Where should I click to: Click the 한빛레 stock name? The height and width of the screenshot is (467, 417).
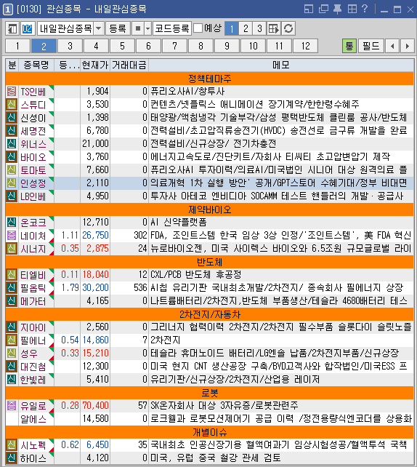pos(33,380)
